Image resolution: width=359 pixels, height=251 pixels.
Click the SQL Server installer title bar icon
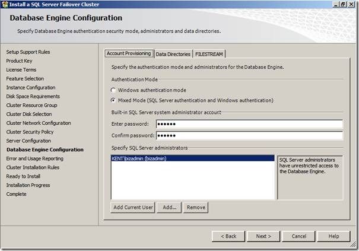[x=5, y=4]
